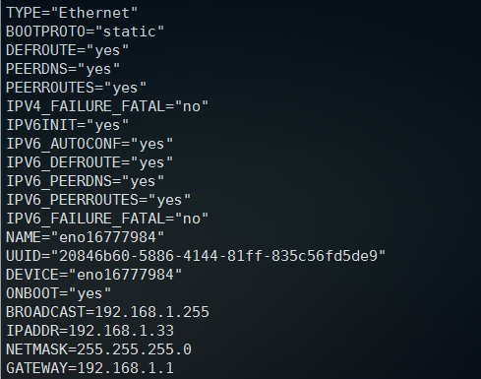
Task: Click the PEERROUTES="yes" entry
Action: [76, 88]
